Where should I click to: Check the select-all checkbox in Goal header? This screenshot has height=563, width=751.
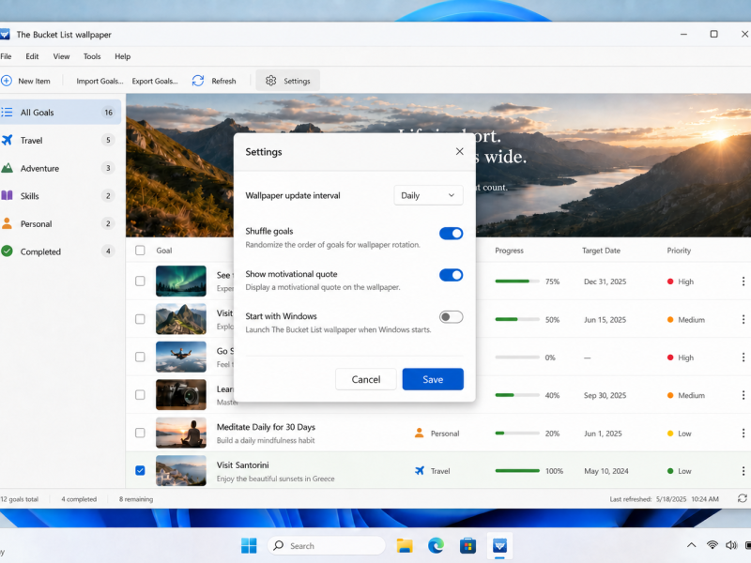point(140,251)
